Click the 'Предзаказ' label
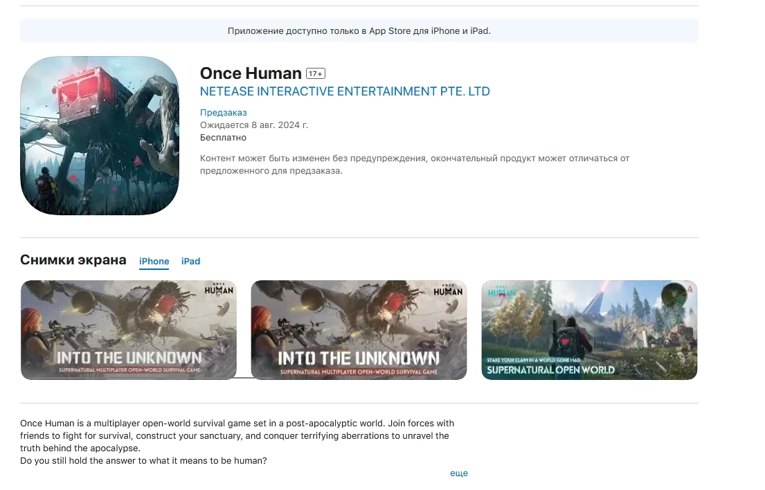The width and height of the screenshot is (765, 490). 224,113
